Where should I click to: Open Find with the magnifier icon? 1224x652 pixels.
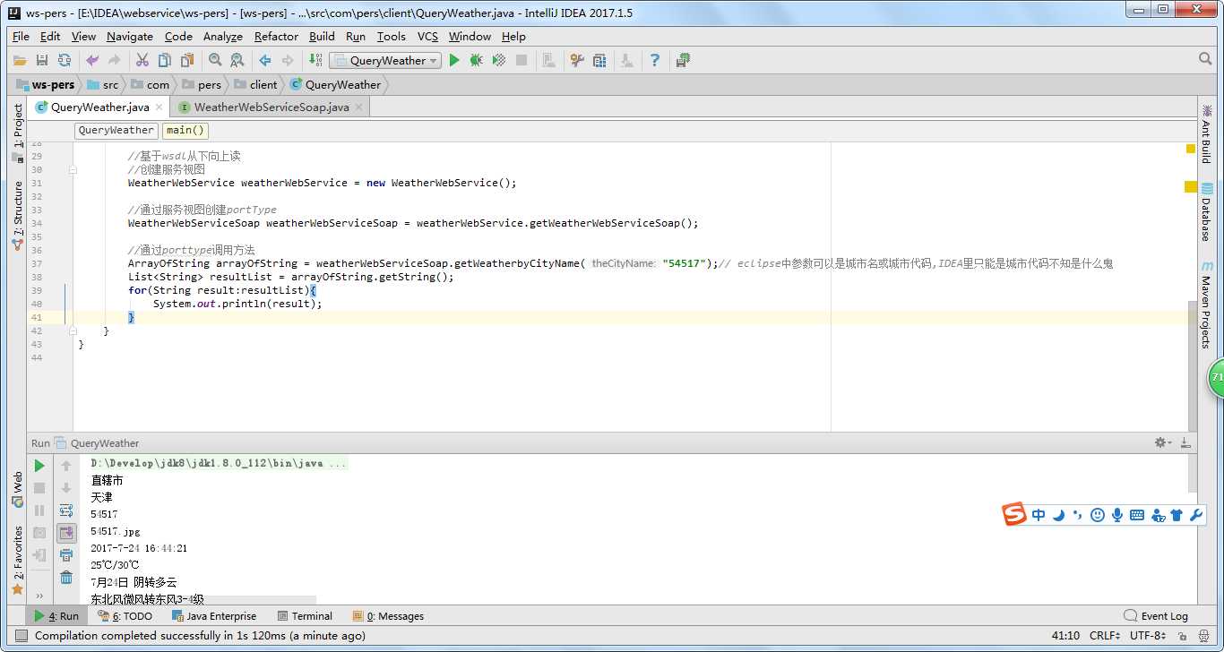click(215, 60)
